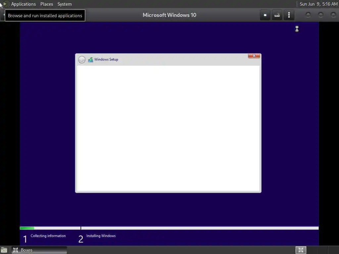Screen dimensions: 339x254
Task: Click the Installing Windows step label
Action: 101,236
